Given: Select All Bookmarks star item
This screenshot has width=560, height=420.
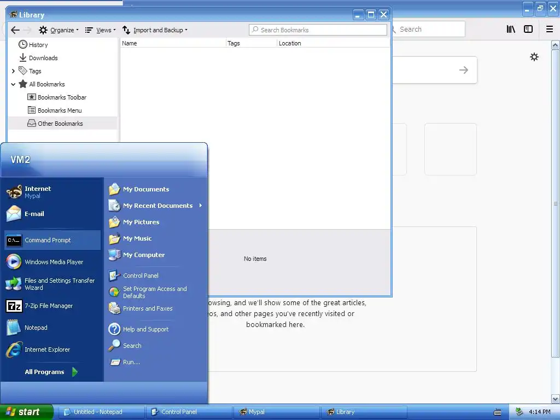Looking at the screenshot, I should coord(42,84).
